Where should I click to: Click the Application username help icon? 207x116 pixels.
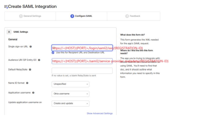tap(33, 93)
